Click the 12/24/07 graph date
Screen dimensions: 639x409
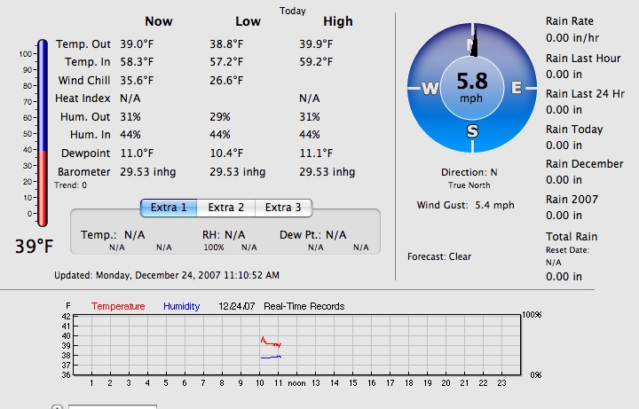click(x=237, y=306)
